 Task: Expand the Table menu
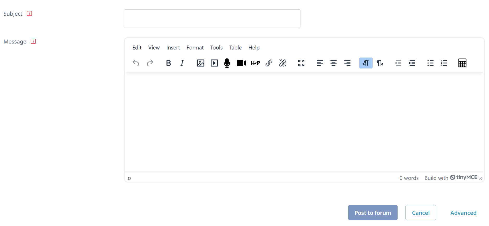[x=235, y=48]
